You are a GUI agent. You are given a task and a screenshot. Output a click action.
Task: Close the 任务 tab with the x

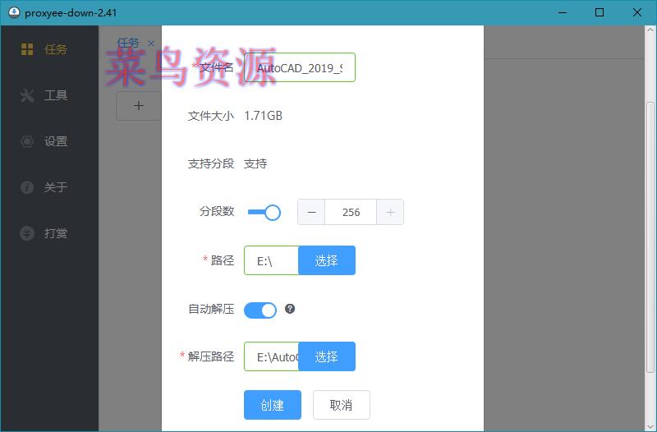click(x=151, y=44)
